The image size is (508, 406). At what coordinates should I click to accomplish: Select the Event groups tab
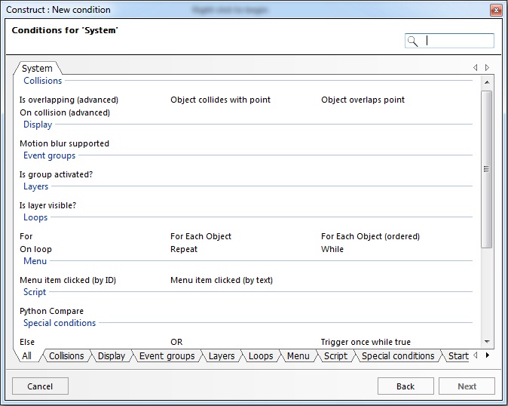[167, 356]
